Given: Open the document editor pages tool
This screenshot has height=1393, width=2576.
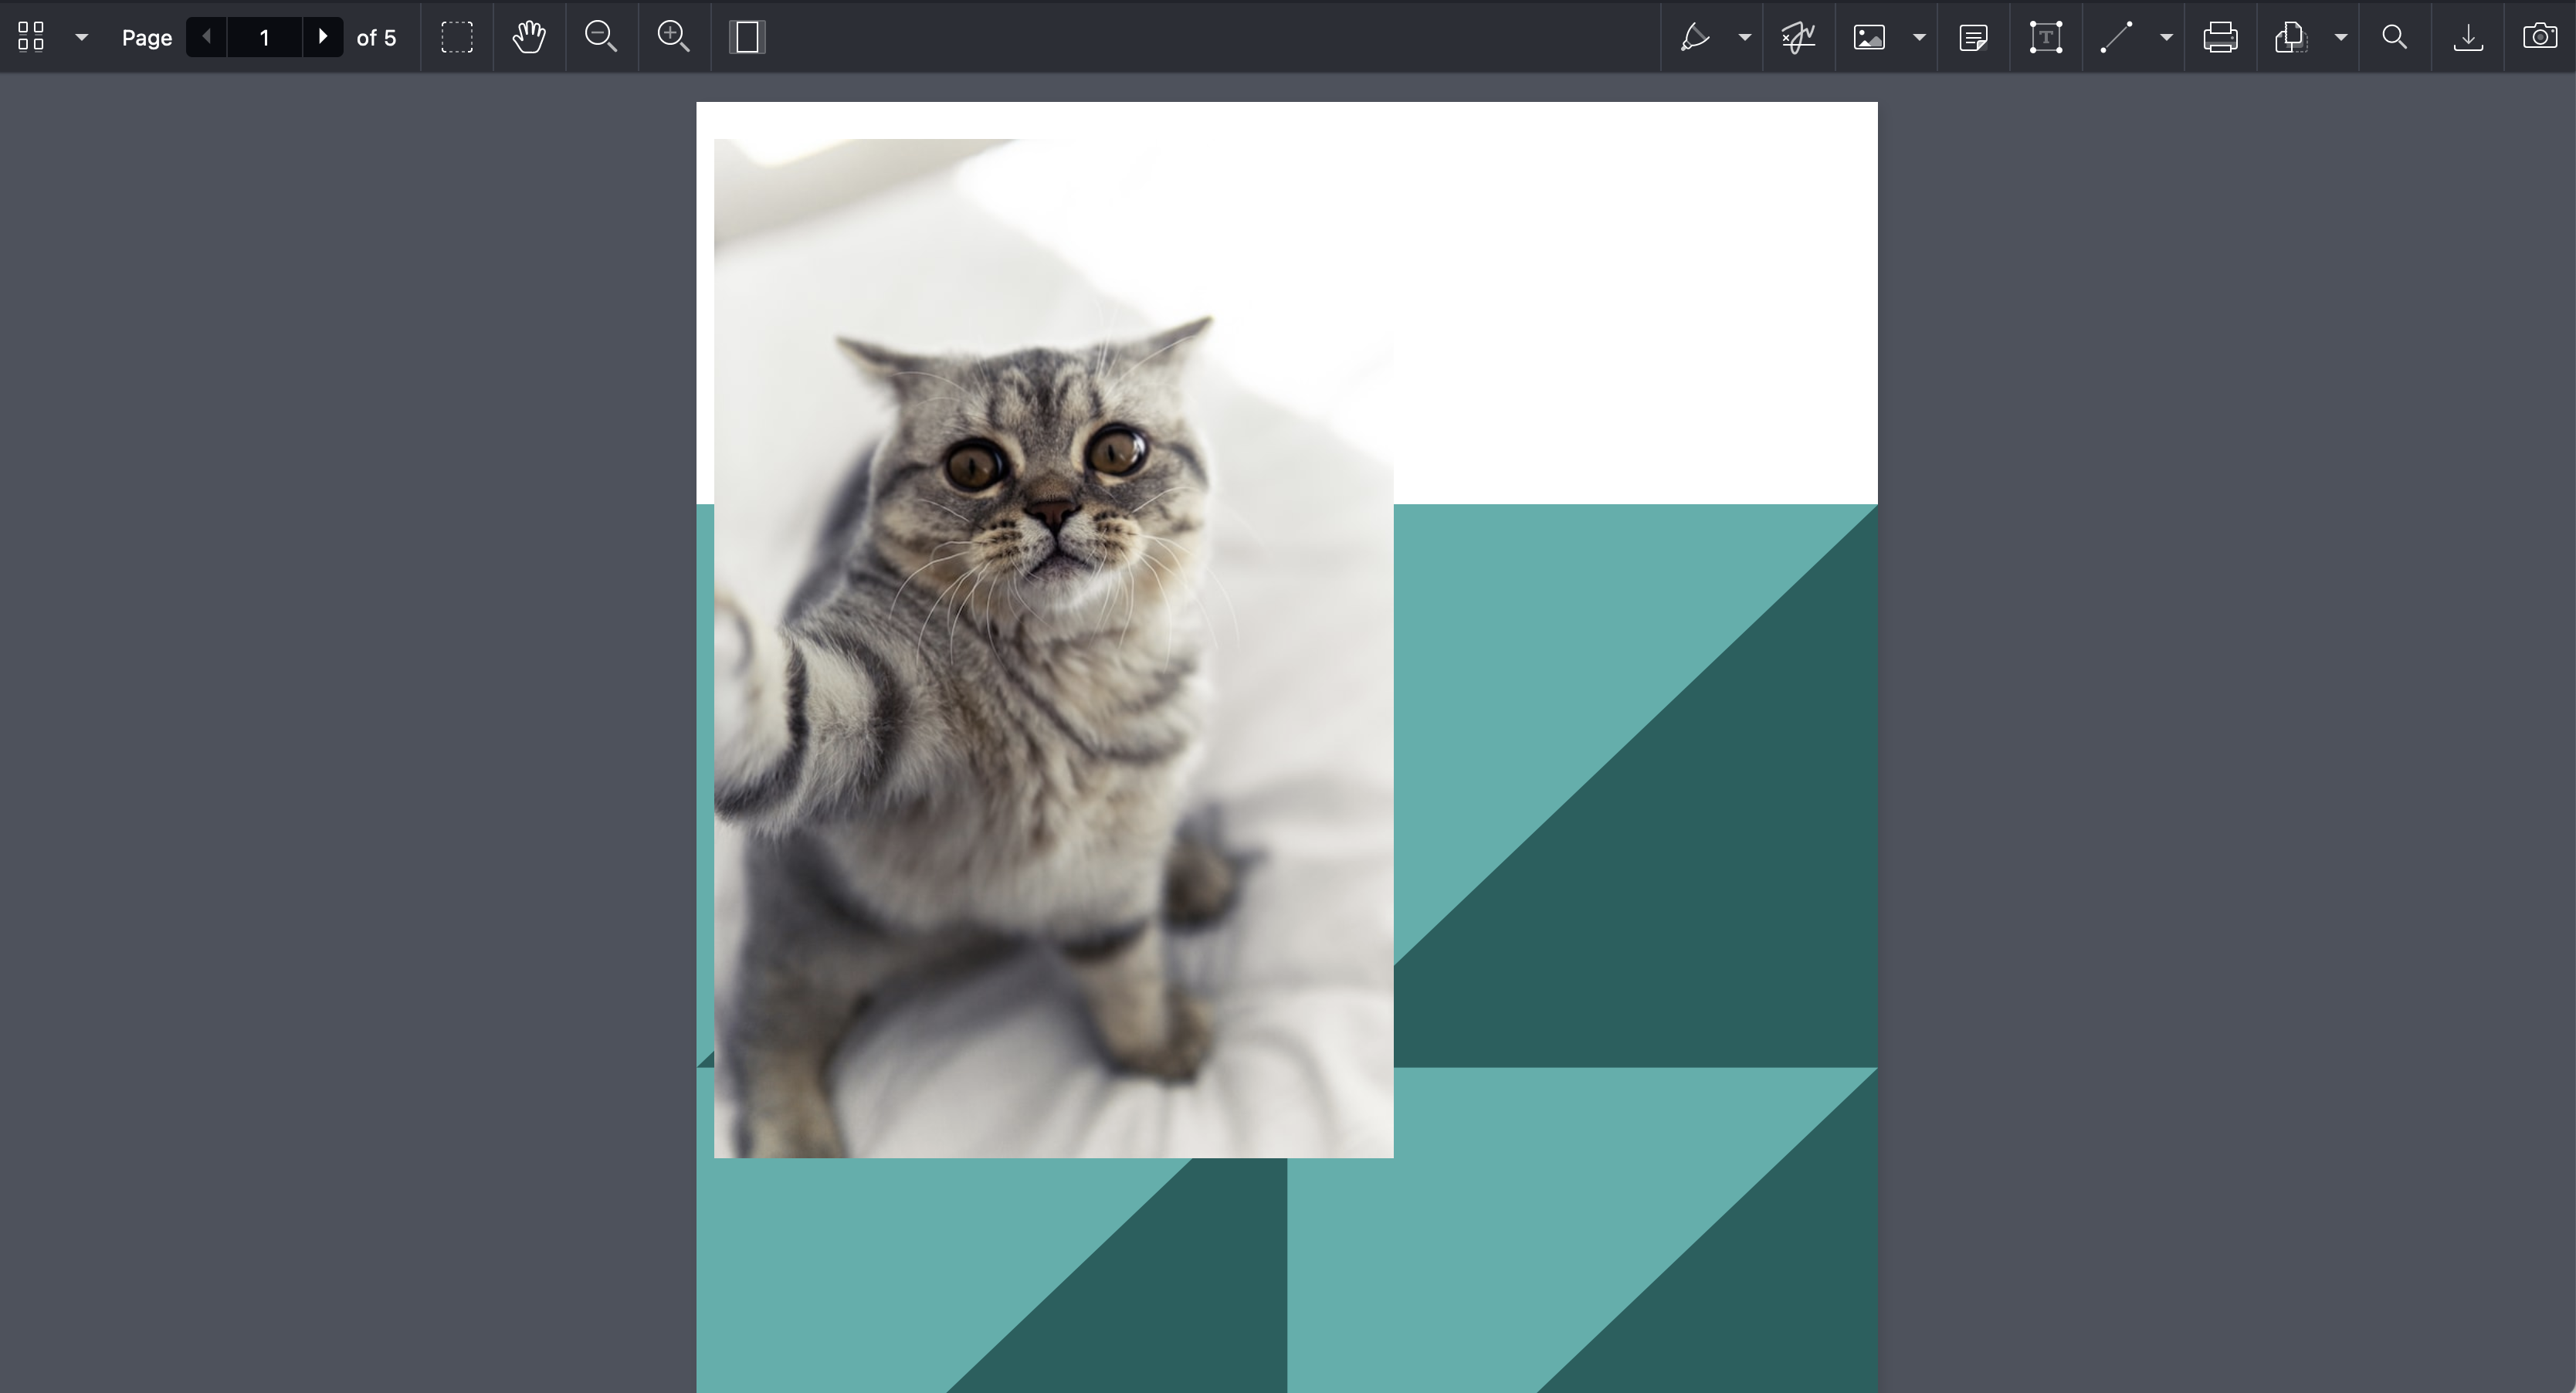Looking at the screenshot, I should tap(2291, 37).
